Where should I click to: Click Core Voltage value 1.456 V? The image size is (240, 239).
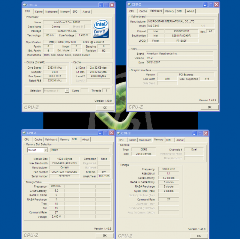83,35
